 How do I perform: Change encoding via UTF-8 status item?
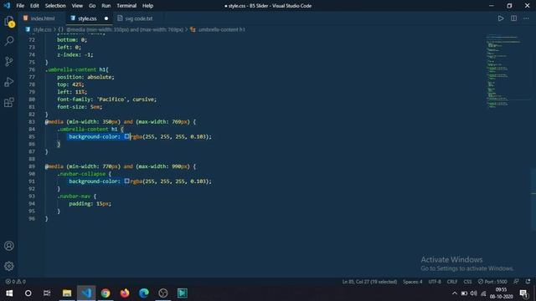tap(435, 282)
